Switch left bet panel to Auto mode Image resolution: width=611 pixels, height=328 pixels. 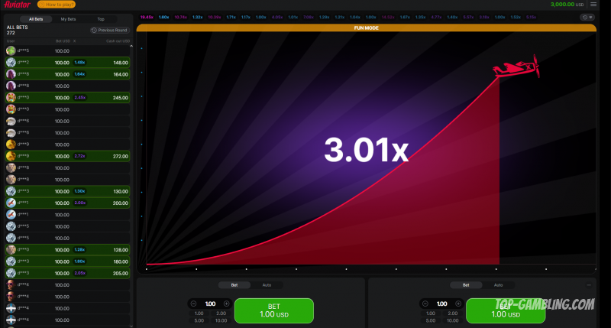click(267, 285)
